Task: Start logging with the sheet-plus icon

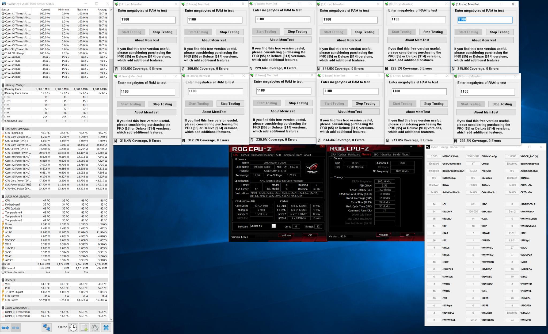Action: click(84, 328)
